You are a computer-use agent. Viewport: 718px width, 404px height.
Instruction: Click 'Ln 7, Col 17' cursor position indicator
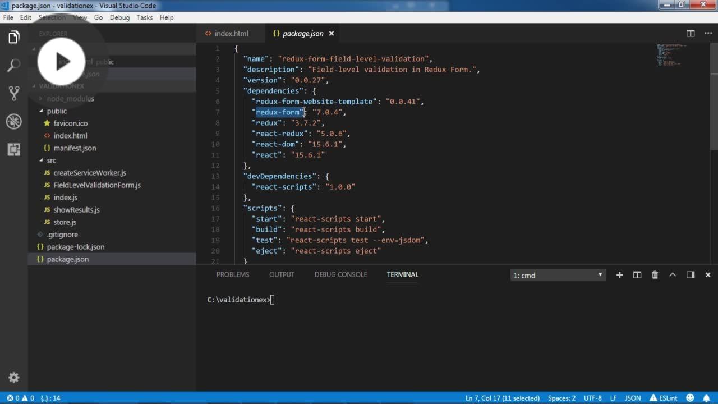[x=503, y=398]
